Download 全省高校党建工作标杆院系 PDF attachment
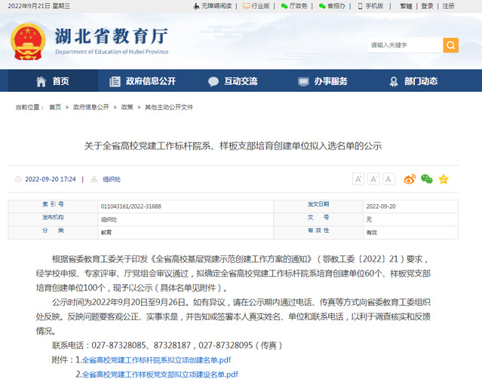 [x=156, y=359]
